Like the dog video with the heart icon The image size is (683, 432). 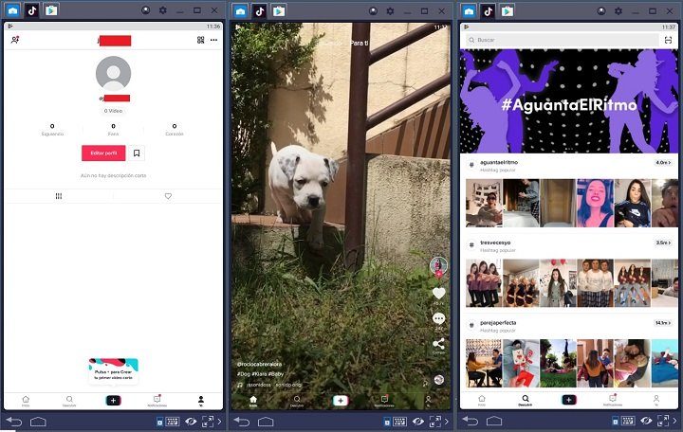(x=438, y=294)
